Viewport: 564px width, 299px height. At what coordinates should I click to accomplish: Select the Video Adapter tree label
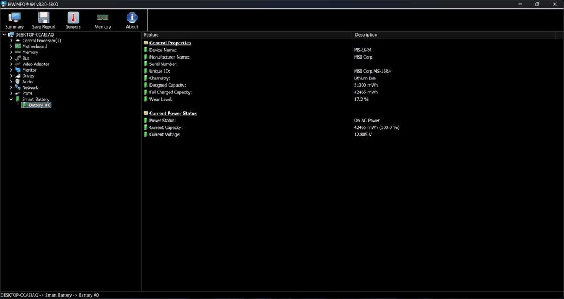pos(36,64)
